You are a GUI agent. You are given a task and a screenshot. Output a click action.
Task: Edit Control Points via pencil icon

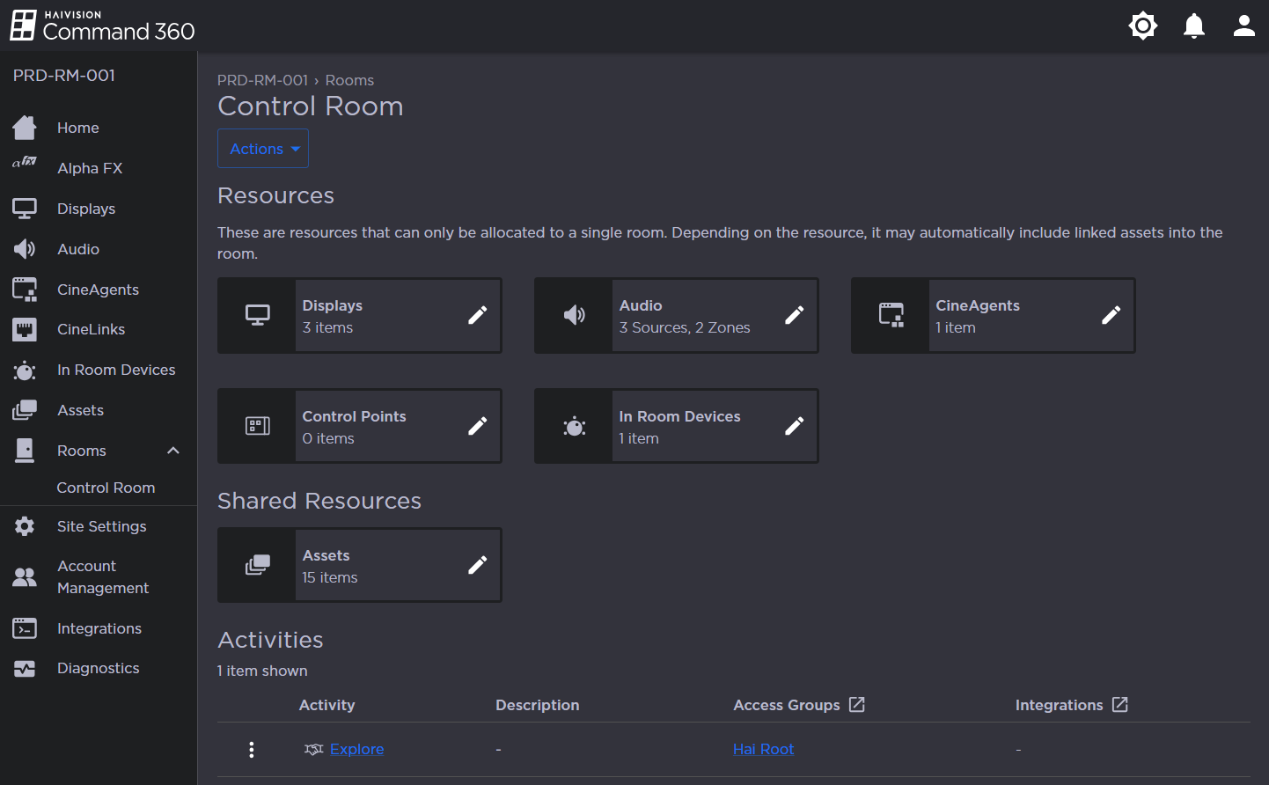click(477, 426)
